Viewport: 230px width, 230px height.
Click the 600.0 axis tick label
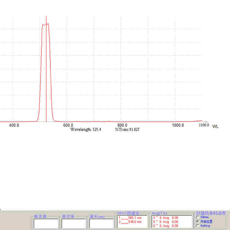(68, 125)
